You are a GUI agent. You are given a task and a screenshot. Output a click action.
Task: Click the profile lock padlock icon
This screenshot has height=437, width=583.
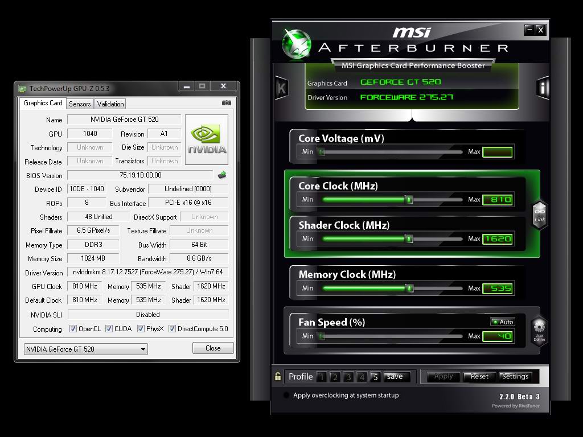click(278, 377)
